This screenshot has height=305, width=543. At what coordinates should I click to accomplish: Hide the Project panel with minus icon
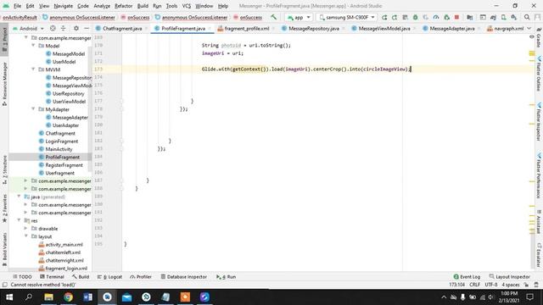point(87,28)
